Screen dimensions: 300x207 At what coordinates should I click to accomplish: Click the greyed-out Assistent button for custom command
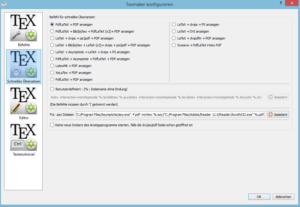coord(278,97)
